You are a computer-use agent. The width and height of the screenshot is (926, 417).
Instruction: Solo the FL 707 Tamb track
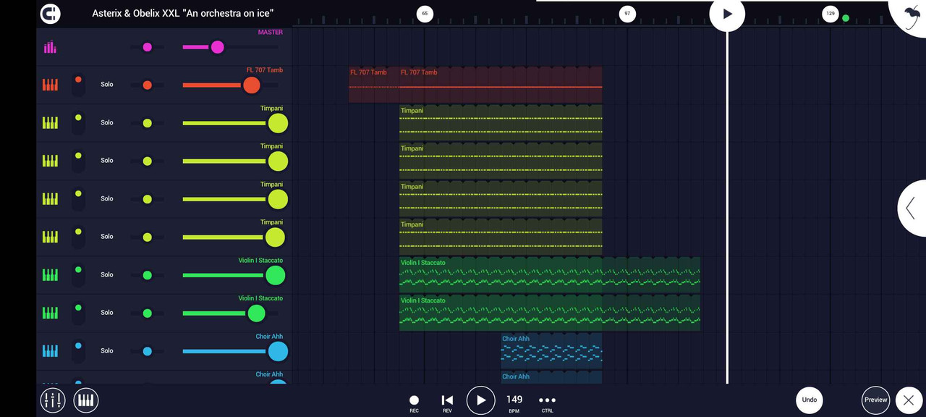pos(107,85)
